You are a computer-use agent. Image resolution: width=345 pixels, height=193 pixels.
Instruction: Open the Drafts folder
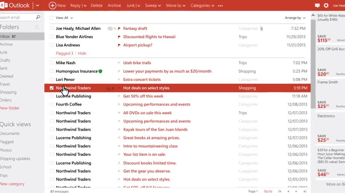coord(5,60)
